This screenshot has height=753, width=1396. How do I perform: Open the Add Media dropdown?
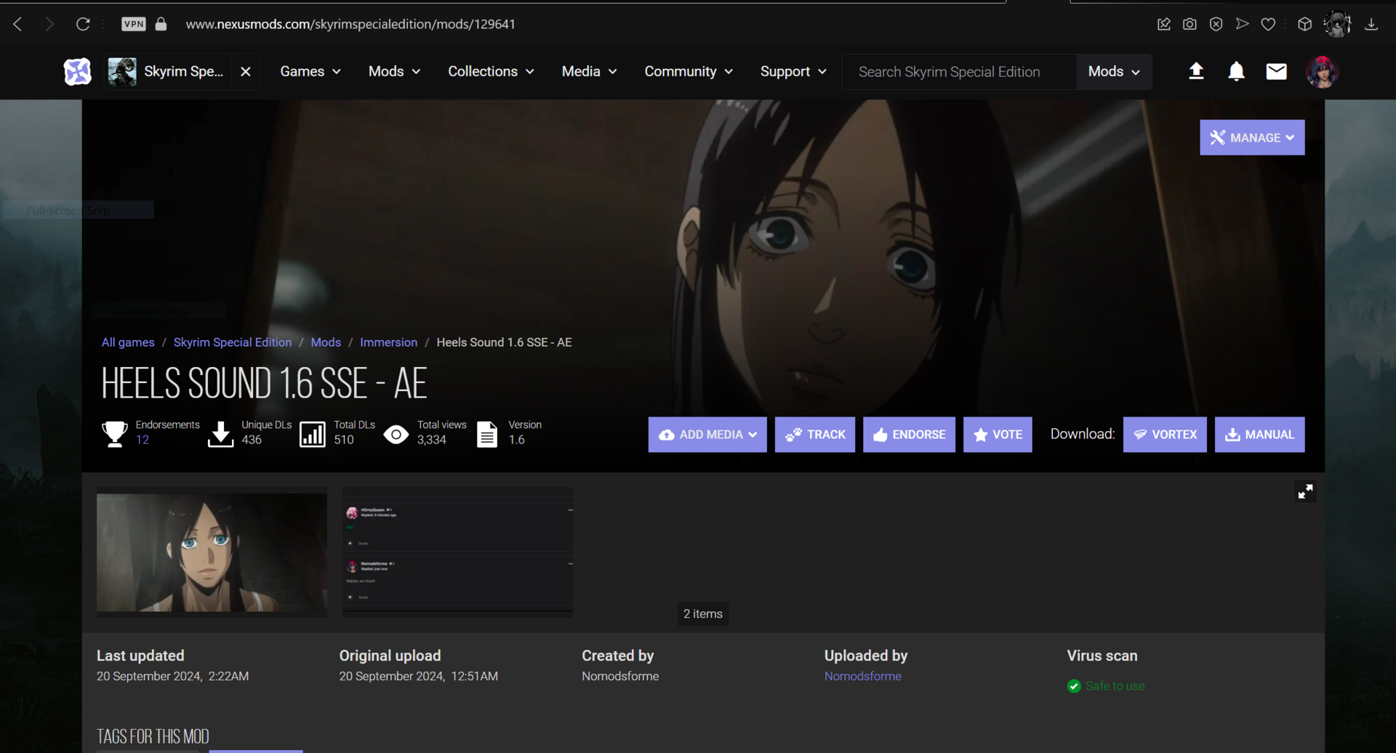[x=707, y=435]
